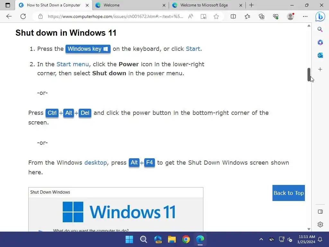
Task: Open Browser essentials heart icon
Action: [x=276, y=16]
